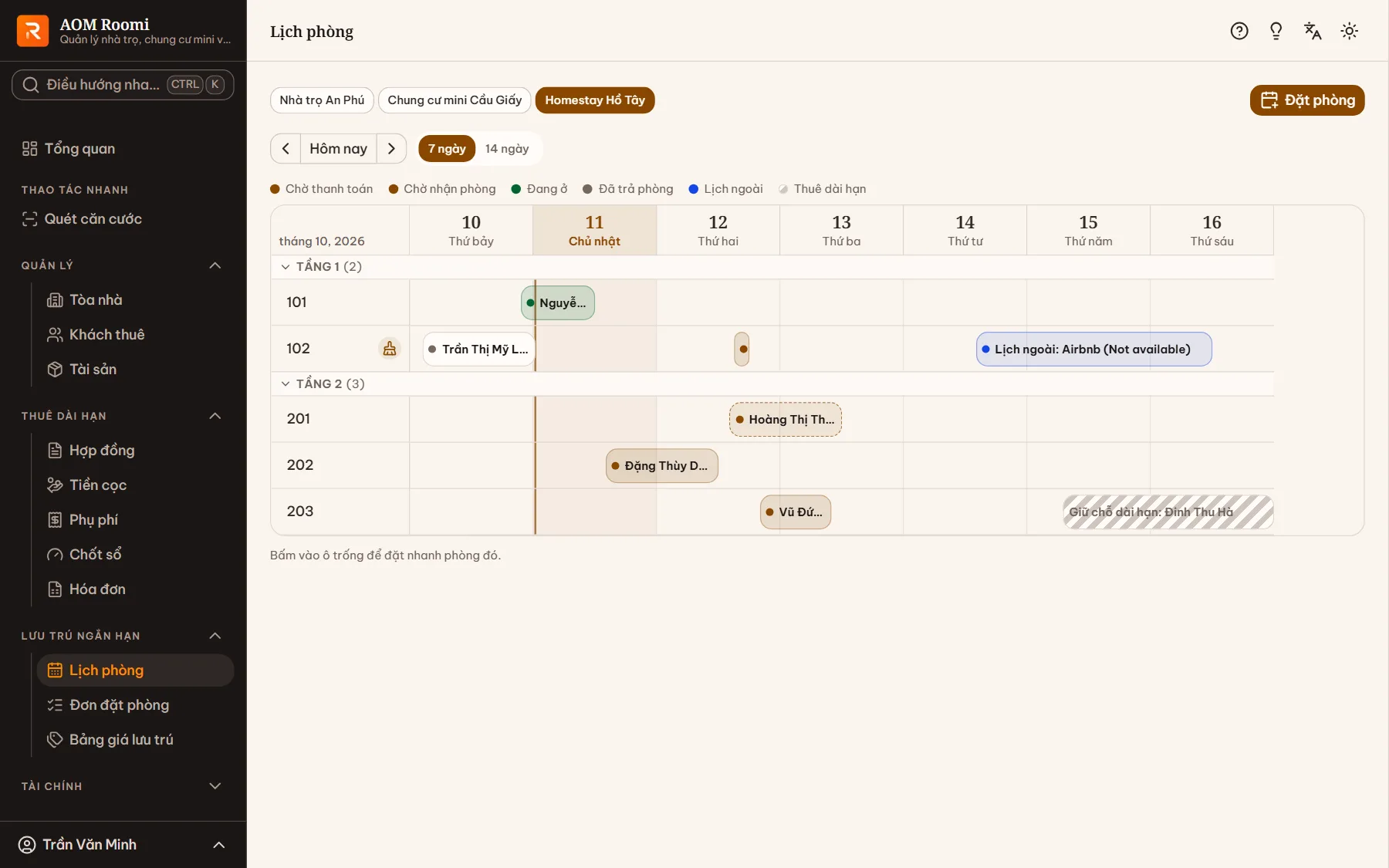Open the help question mark icon
This screenshot has height=868, width=1389.
coord(1239,31)
